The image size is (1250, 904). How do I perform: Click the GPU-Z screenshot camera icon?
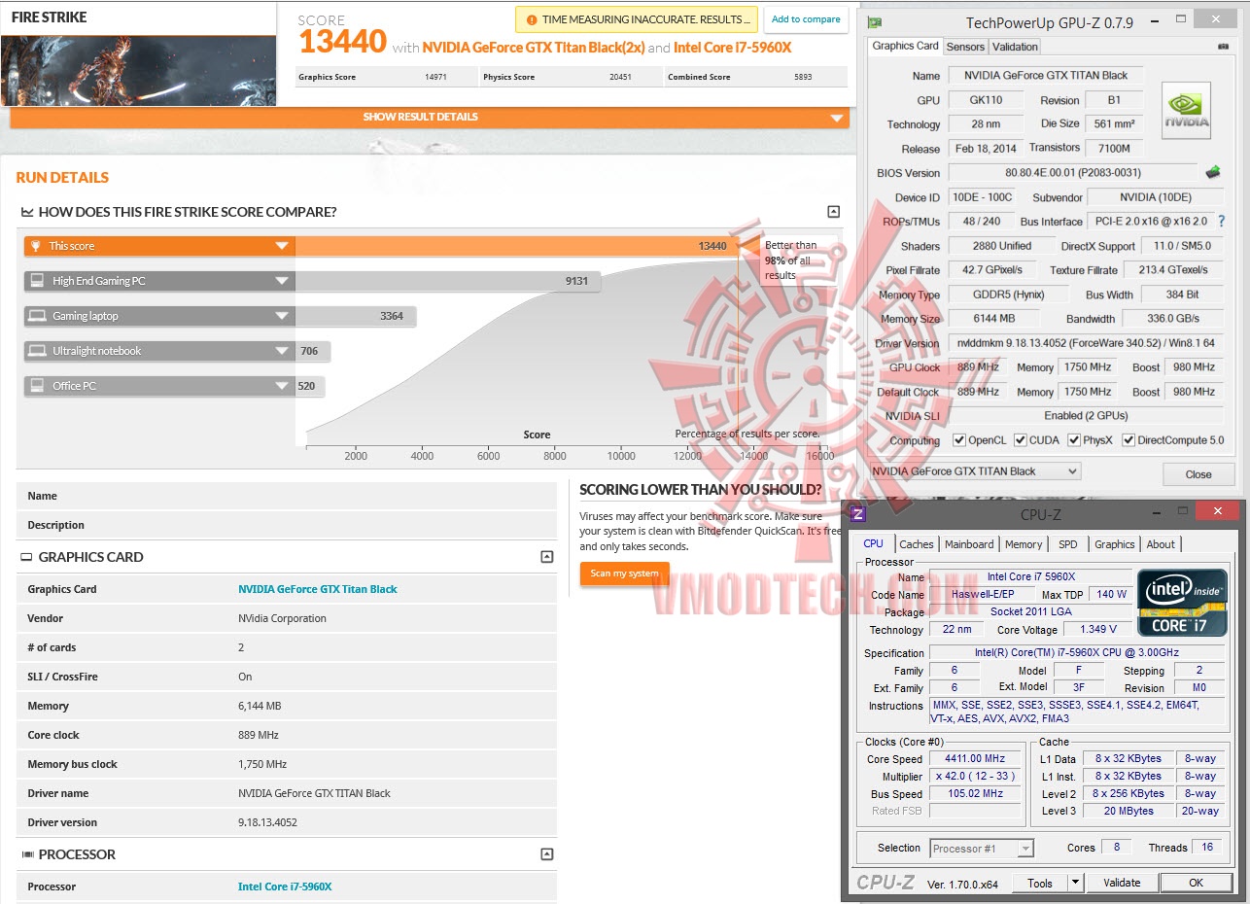[x=1222, y=47]
